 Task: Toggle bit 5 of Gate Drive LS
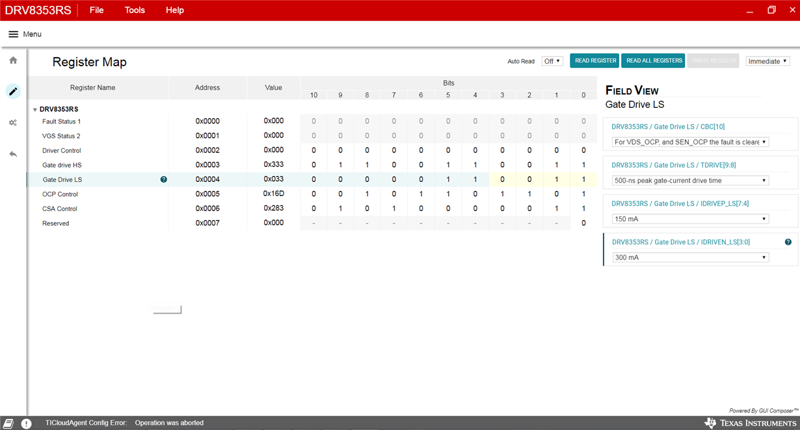tap(448, 179)
